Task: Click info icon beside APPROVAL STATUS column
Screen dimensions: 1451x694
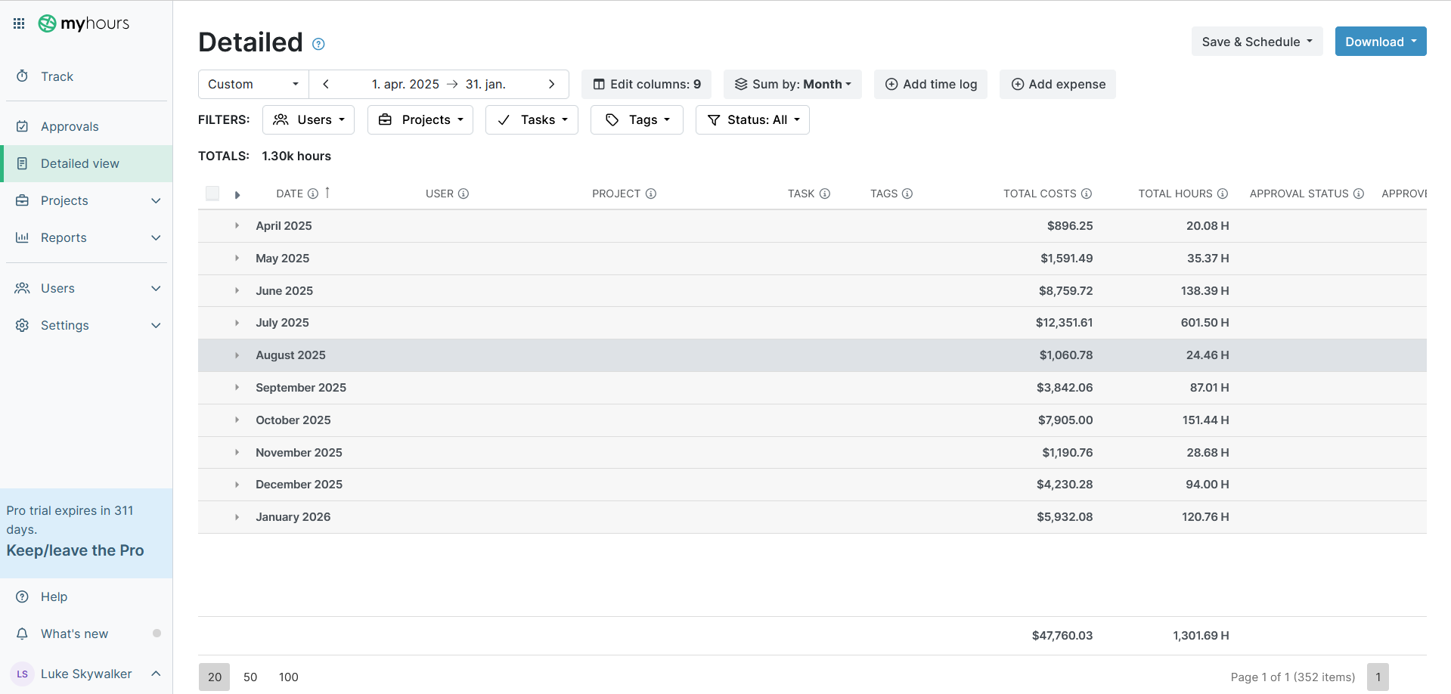Action: [1359, 194]
